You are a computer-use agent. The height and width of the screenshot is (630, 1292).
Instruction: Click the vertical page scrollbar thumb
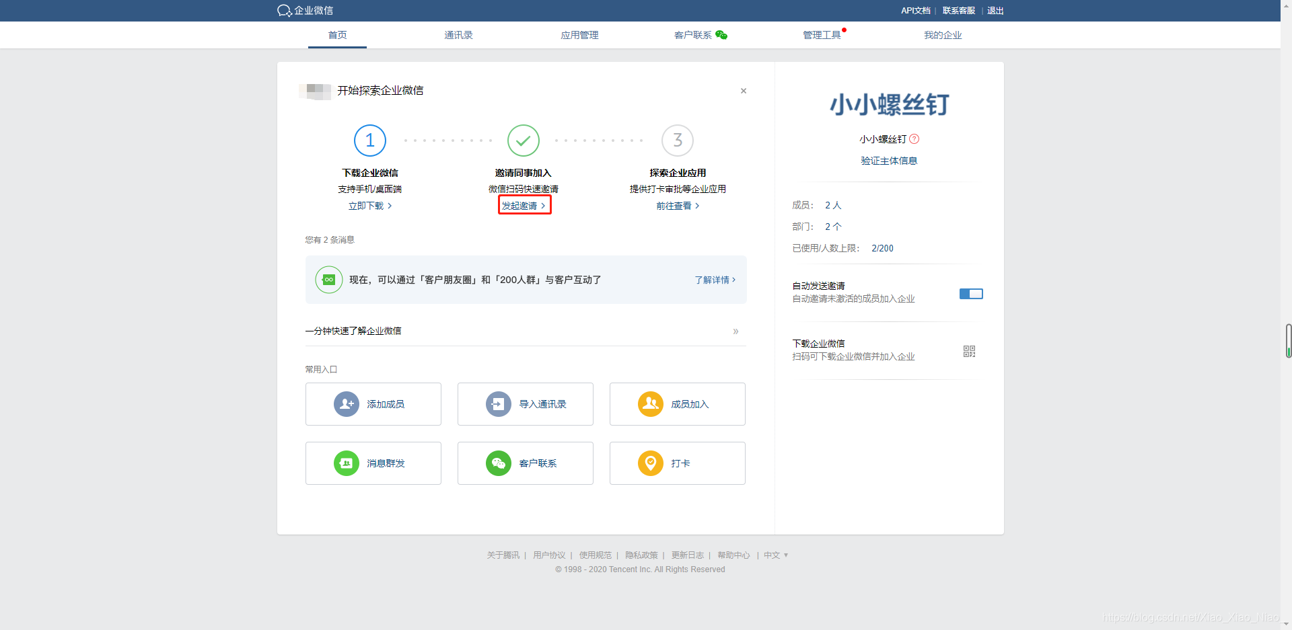[1288, 341]
